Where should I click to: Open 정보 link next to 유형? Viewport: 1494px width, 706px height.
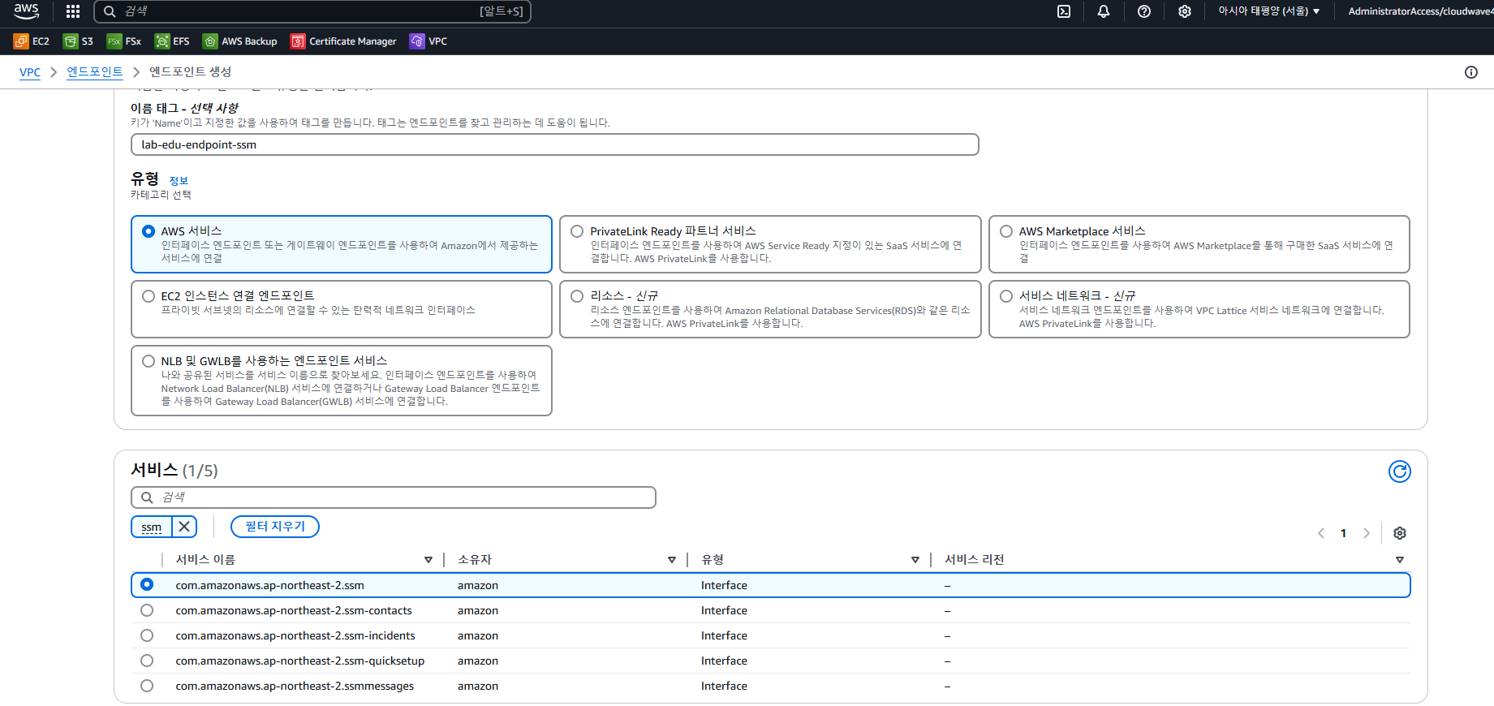(179, 181)
